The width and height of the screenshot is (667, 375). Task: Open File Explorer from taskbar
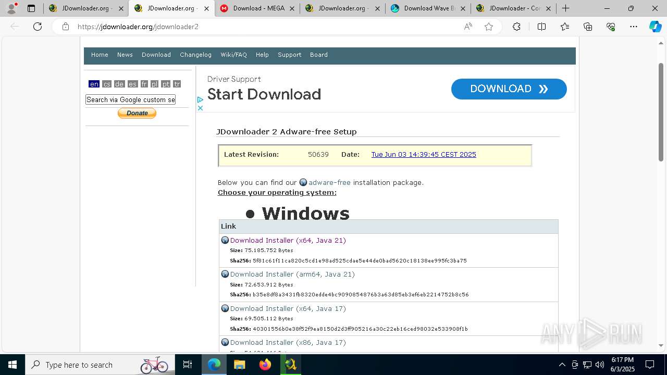[240, 365]
